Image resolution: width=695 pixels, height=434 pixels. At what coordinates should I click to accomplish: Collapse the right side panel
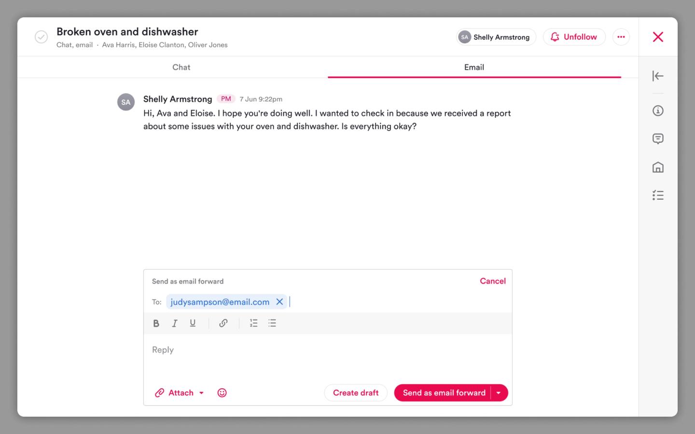(x=658, y=76)
